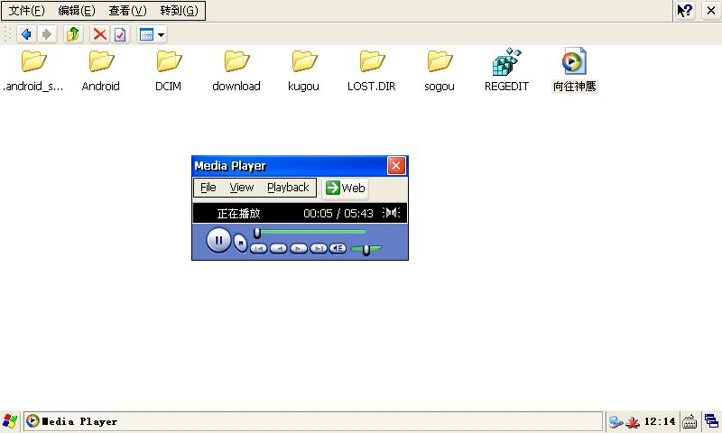This screenshot has height=433, width=722.
Task: Open the 文件(F) menu in explorer
Action: click(x=27, y=11)
